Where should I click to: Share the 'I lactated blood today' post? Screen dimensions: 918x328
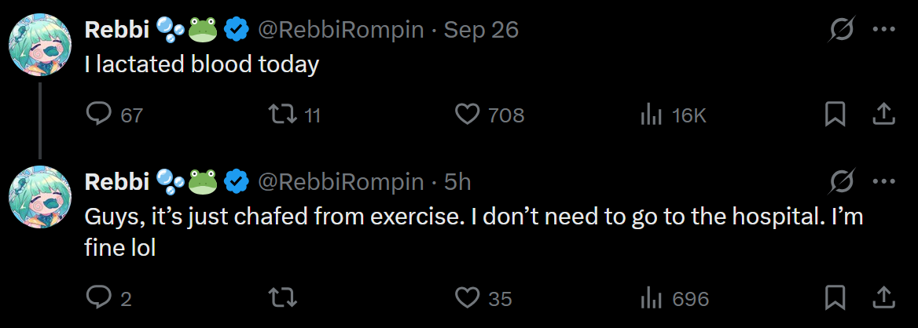pyautogui.click(x=884, y=115)
